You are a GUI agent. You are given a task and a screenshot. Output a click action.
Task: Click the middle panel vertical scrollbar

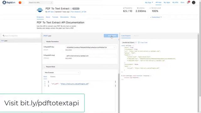click(119, 93)
